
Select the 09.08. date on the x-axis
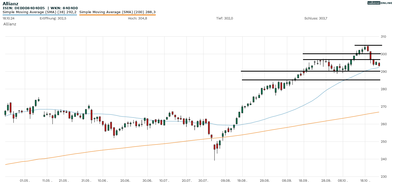click(225, 180)
